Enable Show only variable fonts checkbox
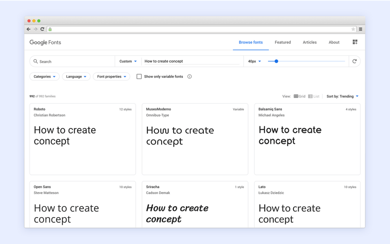Image resolution: width=390 pixels, height=244 pixels. pos(139,76)
